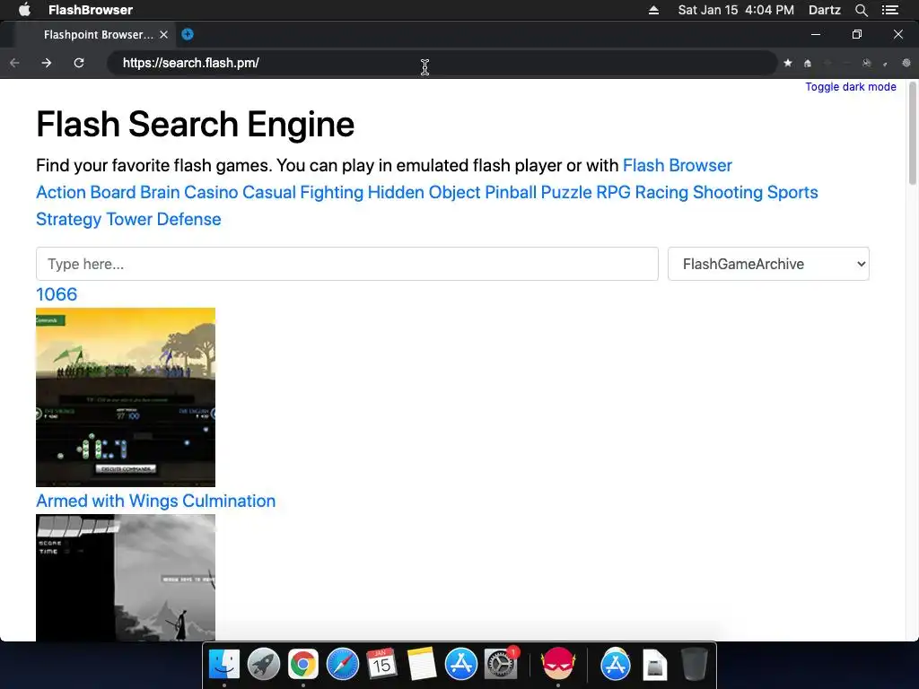The width and height of the screenshot is (919, 689).
Task: Open Armed with Wings Culmination link
Action: pos(156,501)
